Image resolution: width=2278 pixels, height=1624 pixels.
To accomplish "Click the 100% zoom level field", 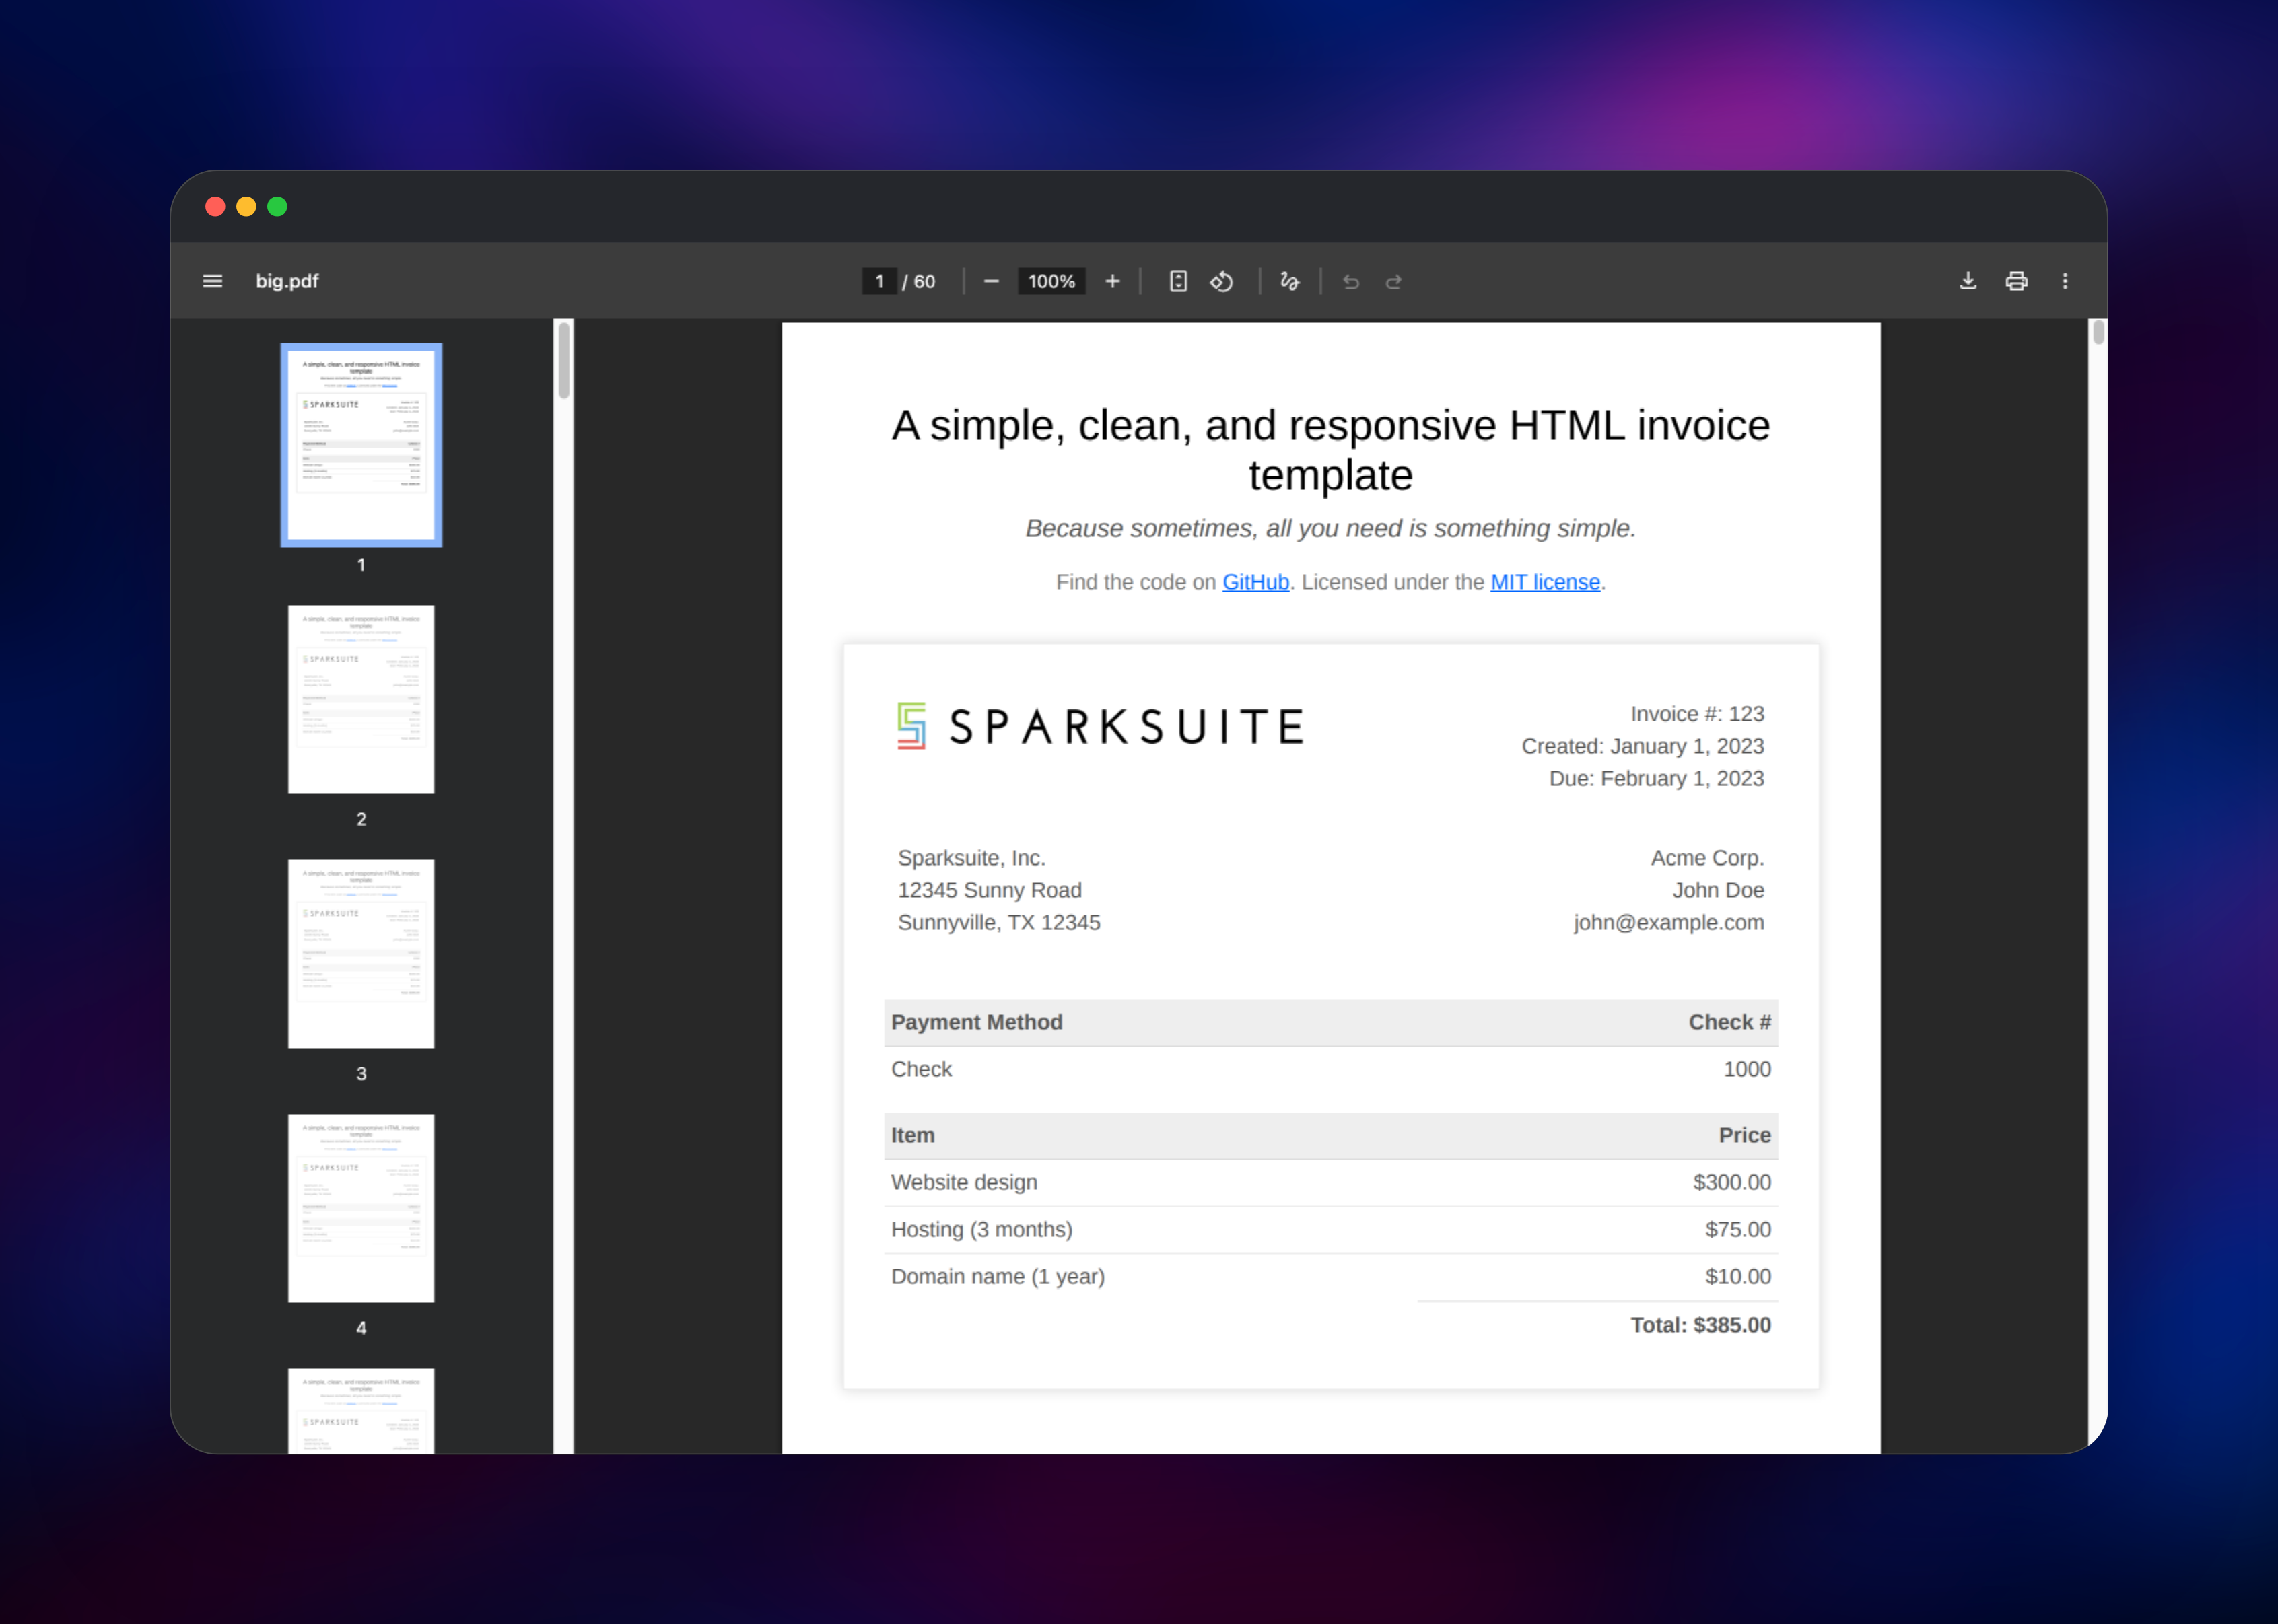I will tap(1051, 281).
